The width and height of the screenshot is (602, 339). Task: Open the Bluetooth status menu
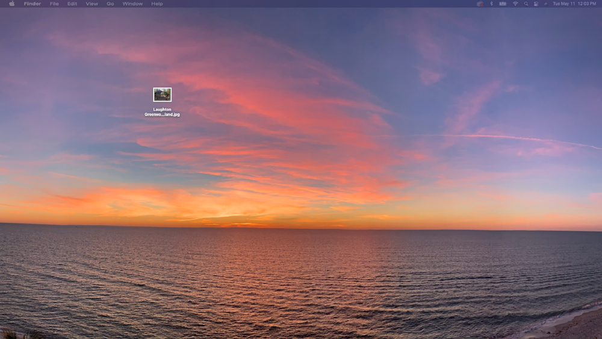491,4
